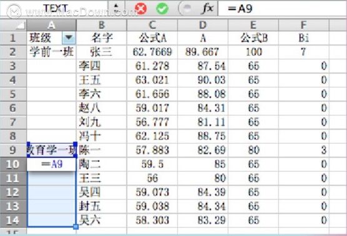Click the cell with name 王三
Viewport: 347px width, 236px height.
coord(102,178)
